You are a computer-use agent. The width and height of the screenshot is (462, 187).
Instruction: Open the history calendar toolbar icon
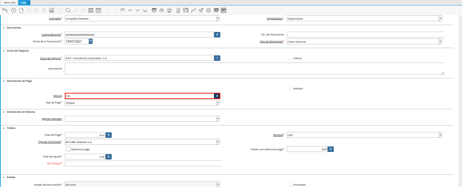coord(98,10)
